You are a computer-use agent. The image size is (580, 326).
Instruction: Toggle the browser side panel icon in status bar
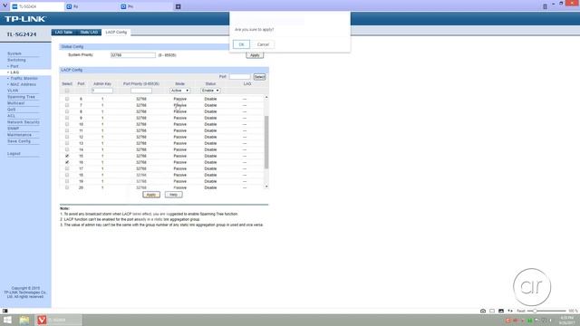tap(5, 311)
